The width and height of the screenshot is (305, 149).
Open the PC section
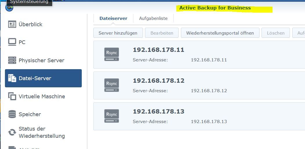click(x=43, y=42)
